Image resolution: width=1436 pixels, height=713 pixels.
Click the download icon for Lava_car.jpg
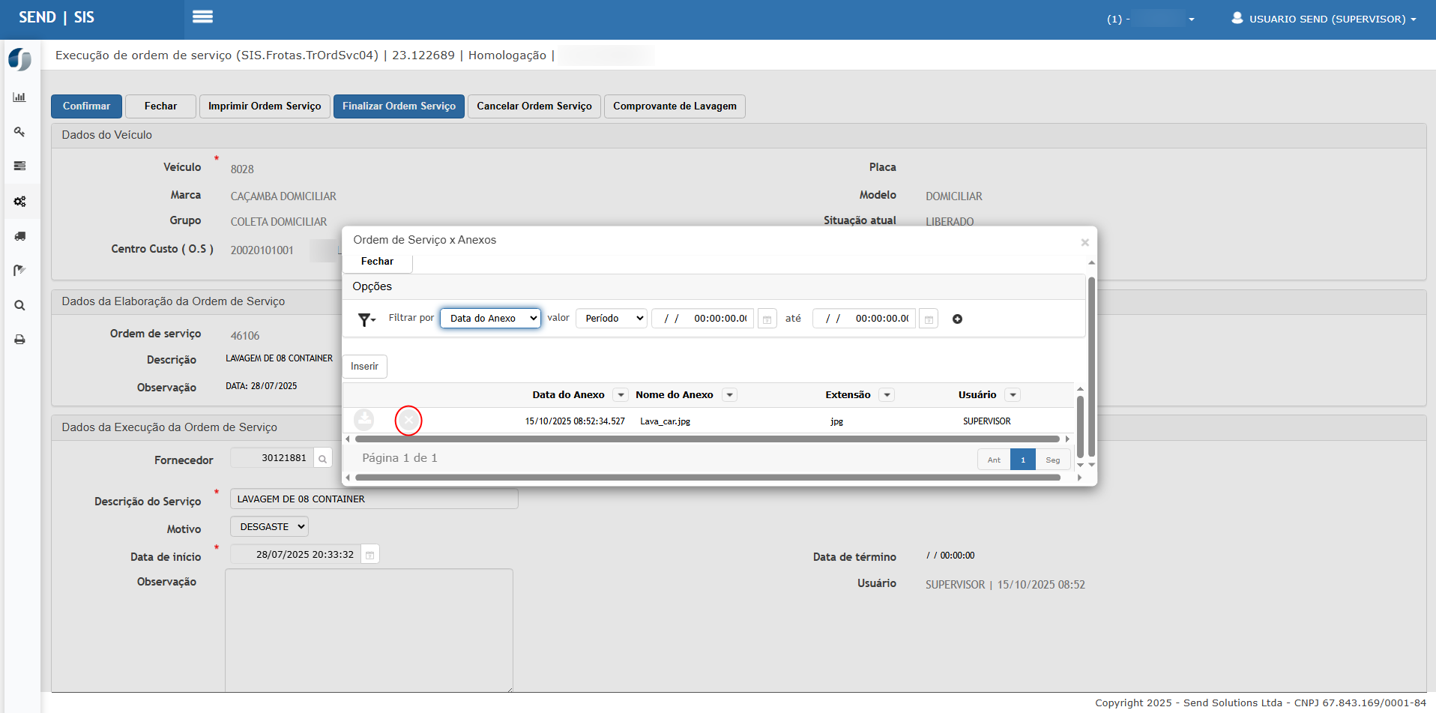pos(364,420)
